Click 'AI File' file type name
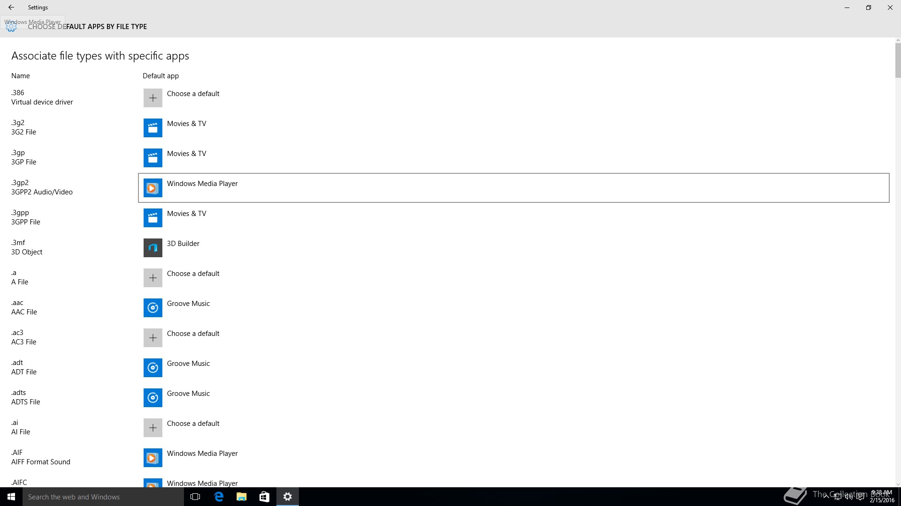 (x=21, y=432)
